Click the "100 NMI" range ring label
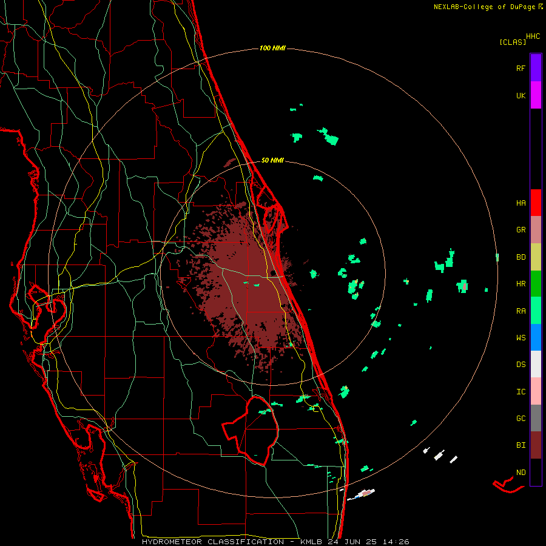546x546 pixels. coord(272,48)
